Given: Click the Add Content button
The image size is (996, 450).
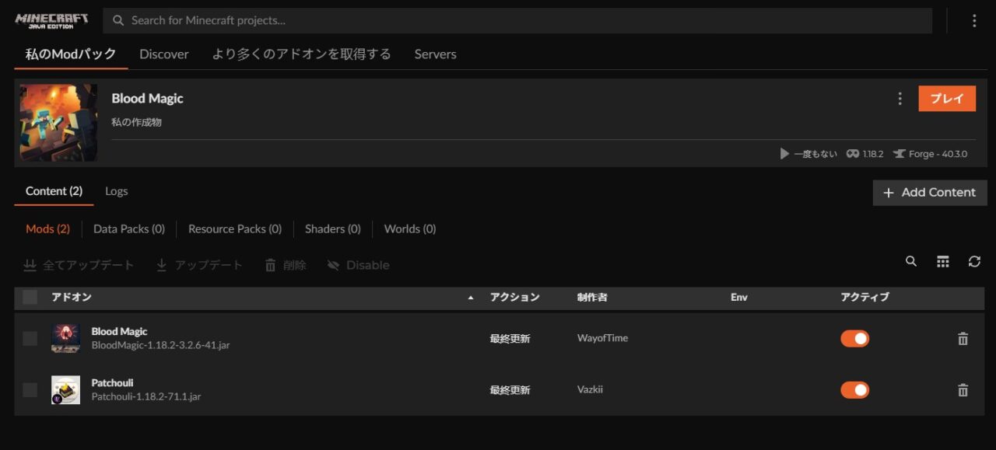Looking at the screenshot, I should [930, 193].
